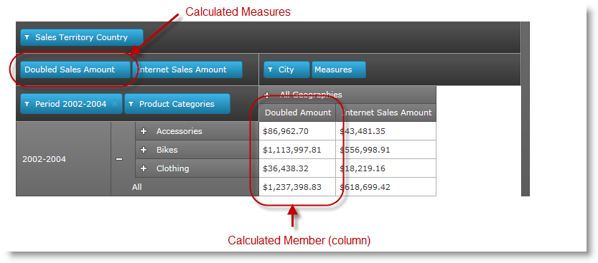
Task: Click the Accessories row label
Action: click(179, 131)
